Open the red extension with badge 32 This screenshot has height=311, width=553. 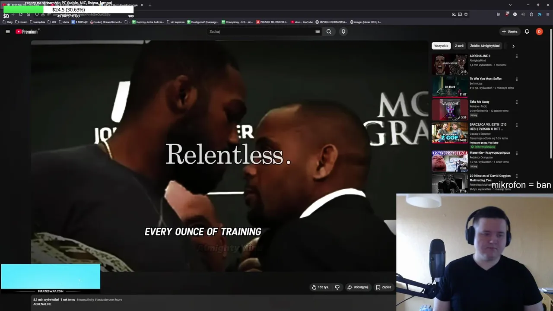pyautogui.click(x=507, y=14)
